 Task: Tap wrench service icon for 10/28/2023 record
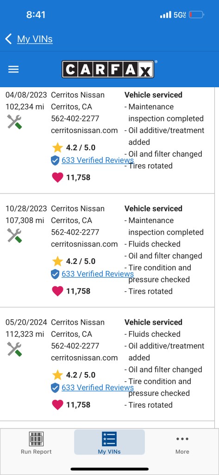pyautogui.click(x=14, y=236)
